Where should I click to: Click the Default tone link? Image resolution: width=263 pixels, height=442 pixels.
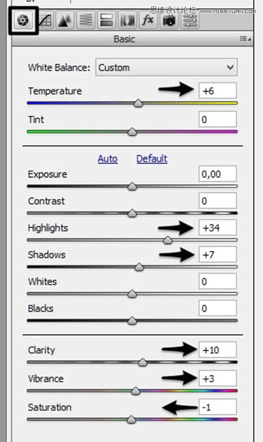point(152,159)
